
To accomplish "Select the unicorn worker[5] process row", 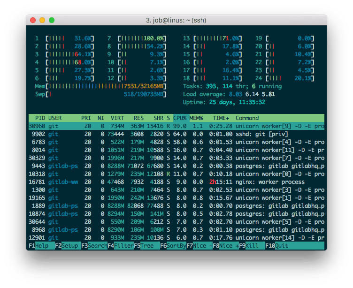I will [176, 222].
